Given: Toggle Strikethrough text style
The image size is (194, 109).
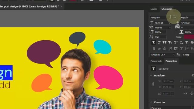Looking at the screenshot, I should click(192, 42).
